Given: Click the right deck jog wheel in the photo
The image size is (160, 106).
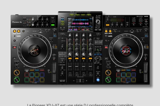Looking at the screenshot, I should click(126, 50).
